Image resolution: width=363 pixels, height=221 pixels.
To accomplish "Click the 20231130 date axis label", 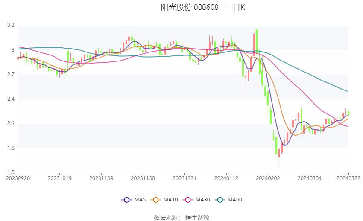I will point(143,178).
